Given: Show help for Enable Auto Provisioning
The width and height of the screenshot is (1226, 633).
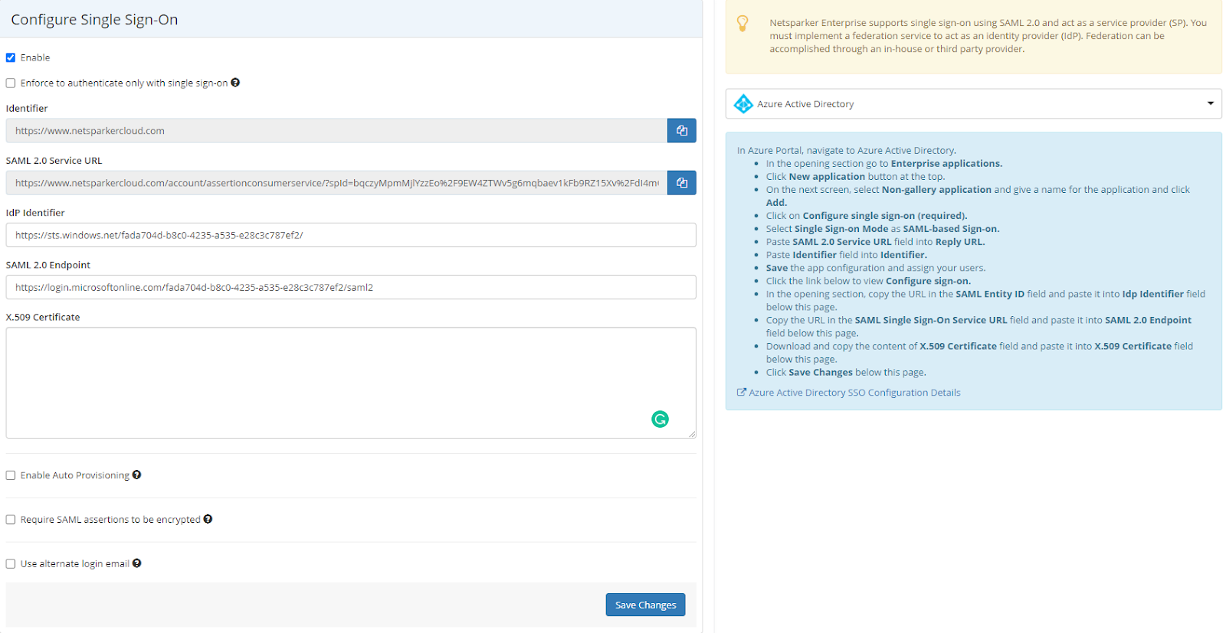Looking at the screenshot, I should point(136,475).
